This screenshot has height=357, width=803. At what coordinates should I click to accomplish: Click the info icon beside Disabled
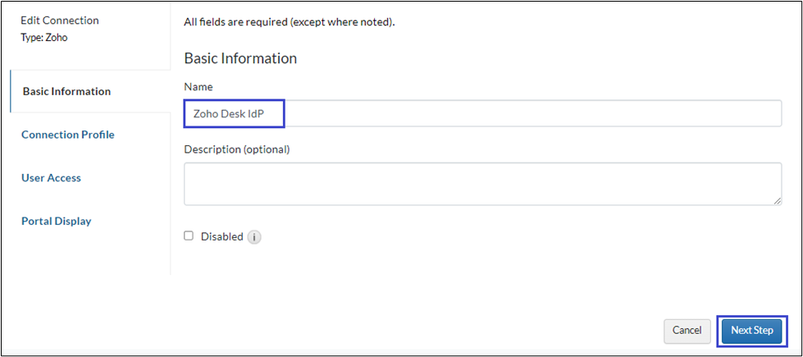pyautogui.click(x=254, y=237)
